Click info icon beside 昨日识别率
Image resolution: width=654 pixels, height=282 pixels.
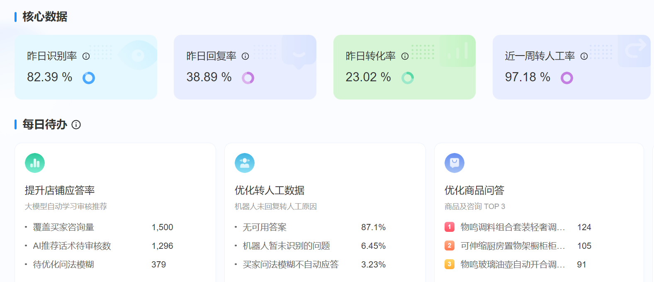click(86, 56)
